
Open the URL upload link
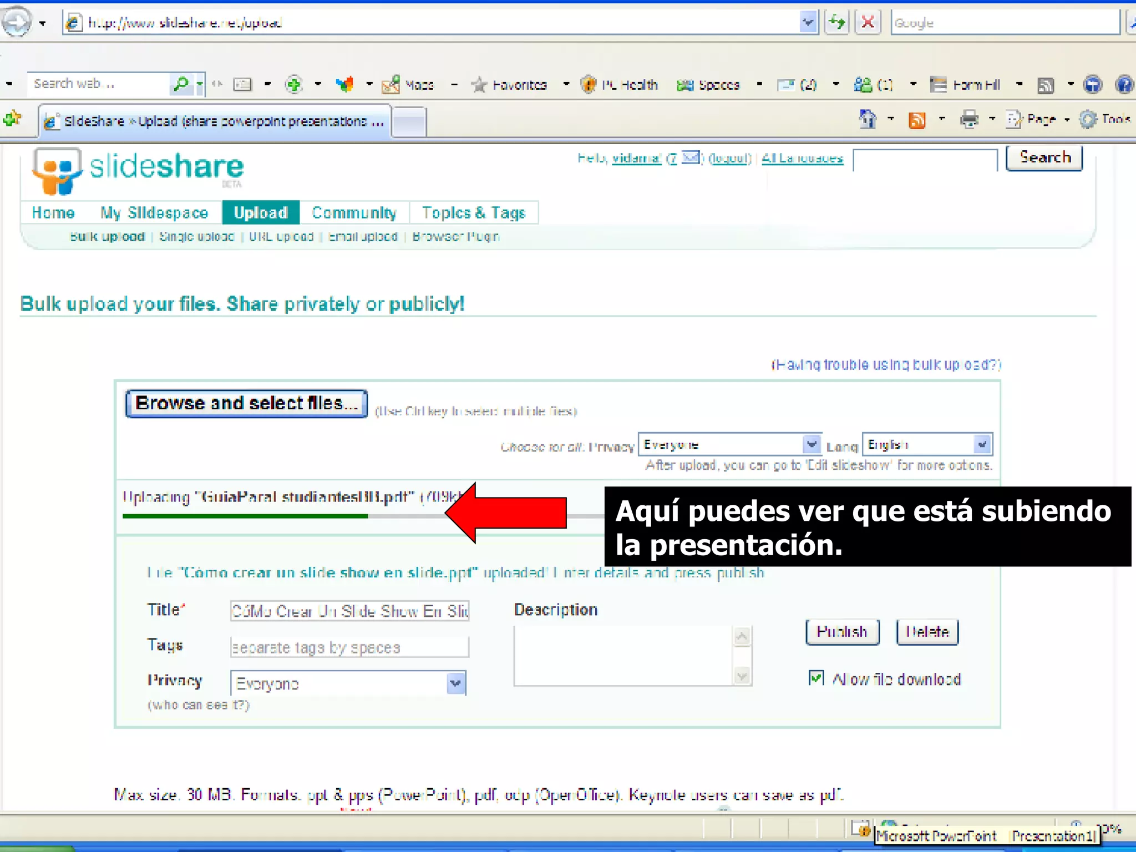click(x=281, y=236)
